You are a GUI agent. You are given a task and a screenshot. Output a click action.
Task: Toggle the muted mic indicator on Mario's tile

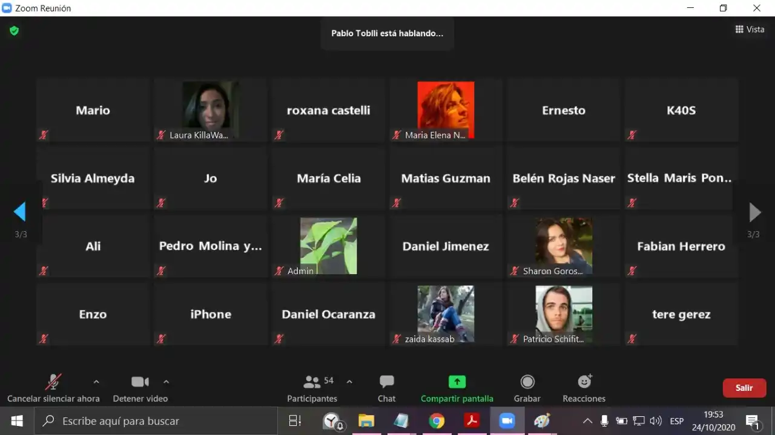tap(44, 134)
